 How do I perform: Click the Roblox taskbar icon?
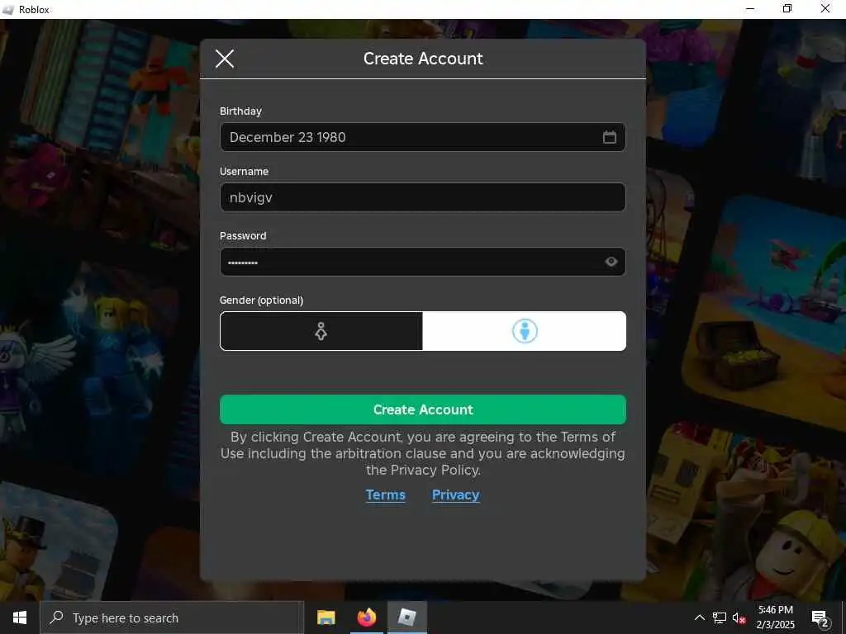click(406, 617)
